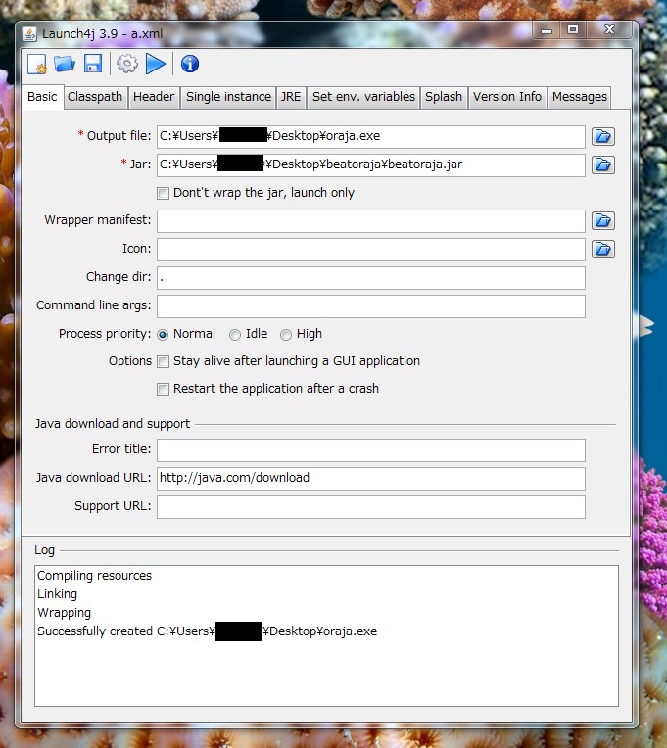Focus the Wrapper manifest field
Screen dimensions: 667x748
tap(371, 221)
